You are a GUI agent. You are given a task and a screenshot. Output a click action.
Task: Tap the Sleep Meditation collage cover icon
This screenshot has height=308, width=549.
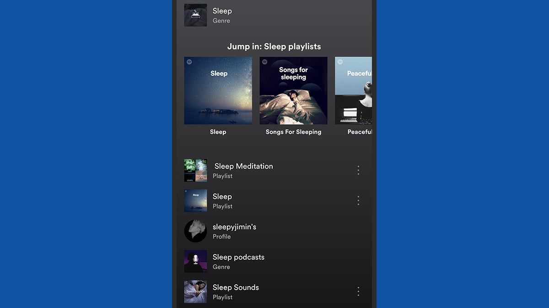[195, 170]
